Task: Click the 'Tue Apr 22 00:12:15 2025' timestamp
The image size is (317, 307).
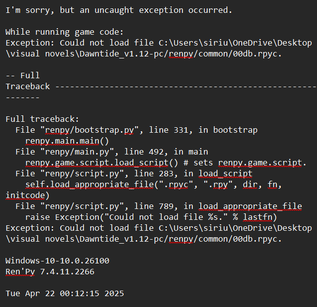Action: (x=65, y=294)
